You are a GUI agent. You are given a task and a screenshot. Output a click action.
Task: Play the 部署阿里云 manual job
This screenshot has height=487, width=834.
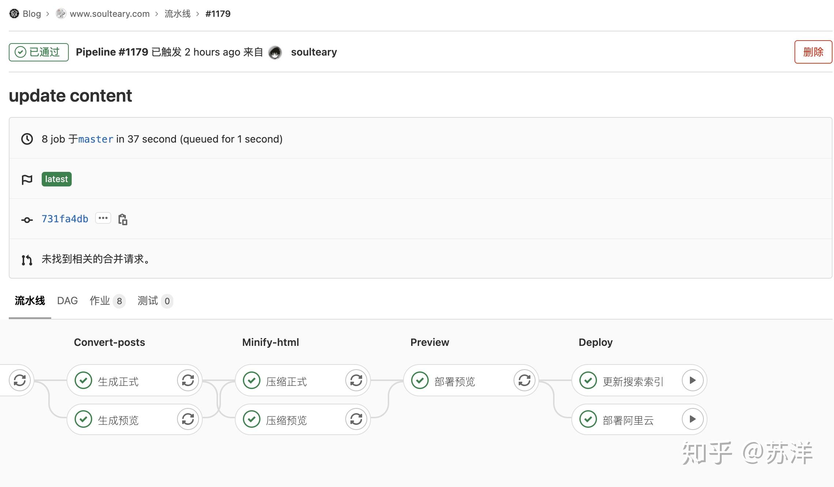point(692,419)
